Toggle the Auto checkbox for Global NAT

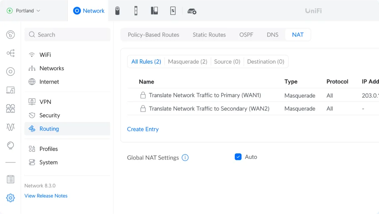(238, 157)
